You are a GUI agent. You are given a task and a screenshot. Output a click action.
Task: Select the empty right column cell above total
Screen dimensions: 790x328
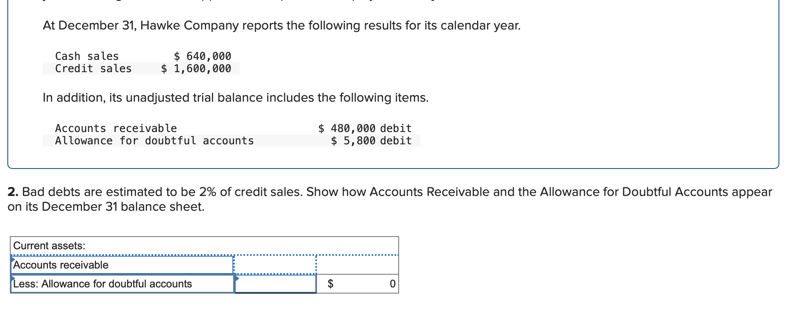pyautogui.click(x=358, y=265)
